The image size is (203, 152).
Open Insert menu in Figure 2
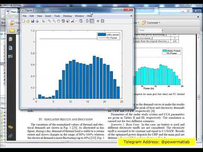(x=48, y=16)
